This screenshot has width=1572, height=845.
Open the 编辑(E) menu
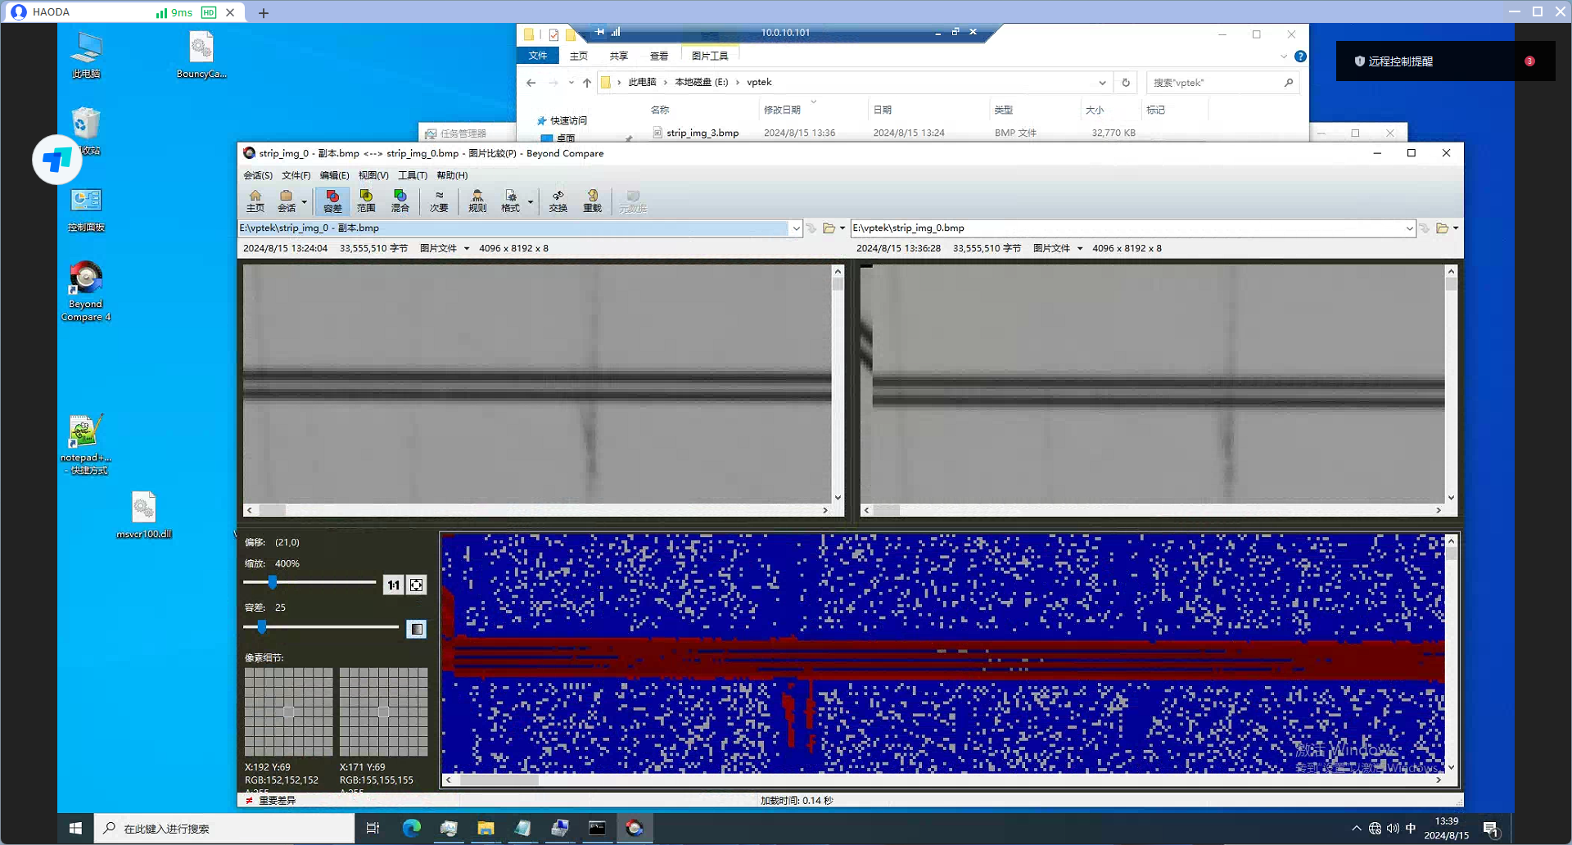[334, 175]
